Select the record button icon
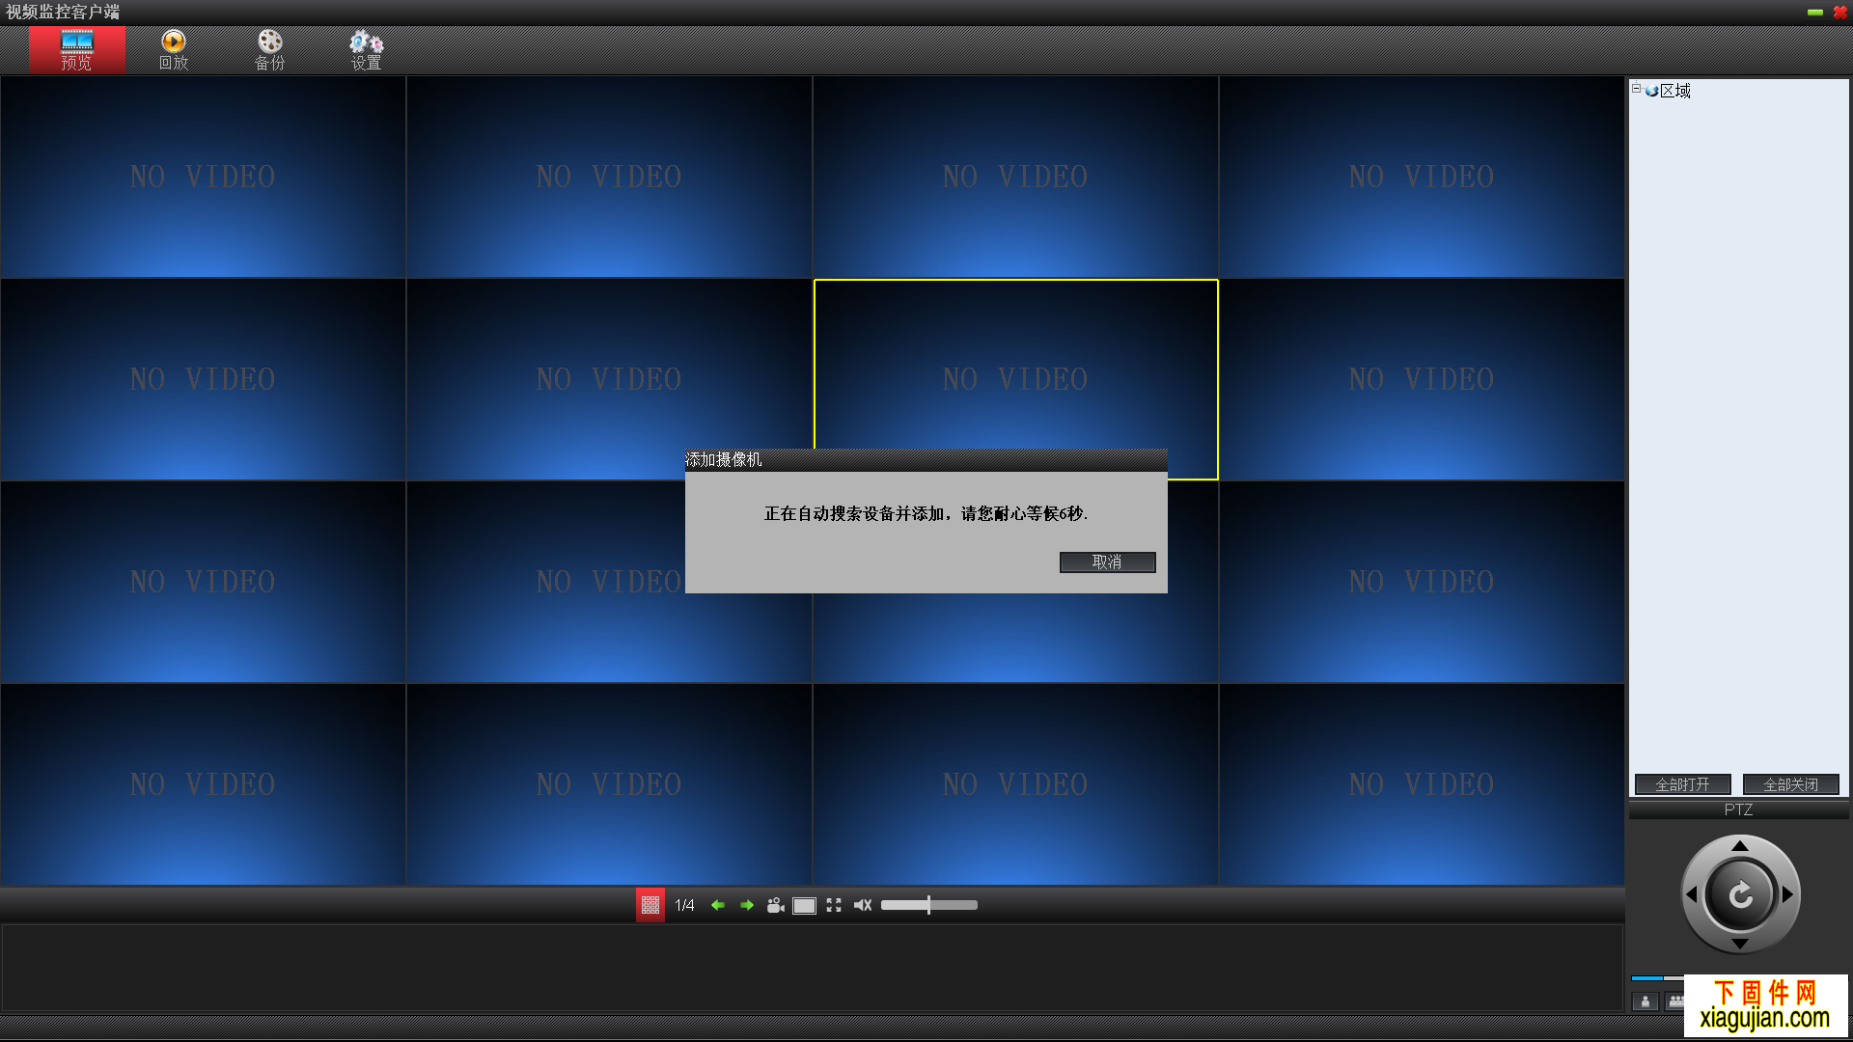Image resolution: width=1853 pixels, height=1042 pixels. pyautogui.click(x=776, y=905)
